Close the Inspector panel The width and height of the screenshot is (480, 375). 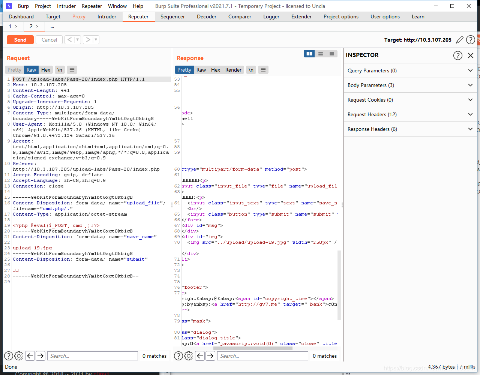pos(471,55)
